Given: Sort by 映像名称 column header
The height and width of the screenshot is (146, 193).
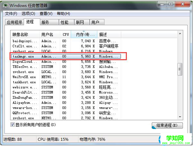Looking at the screenshot, I should pos(25,34).
